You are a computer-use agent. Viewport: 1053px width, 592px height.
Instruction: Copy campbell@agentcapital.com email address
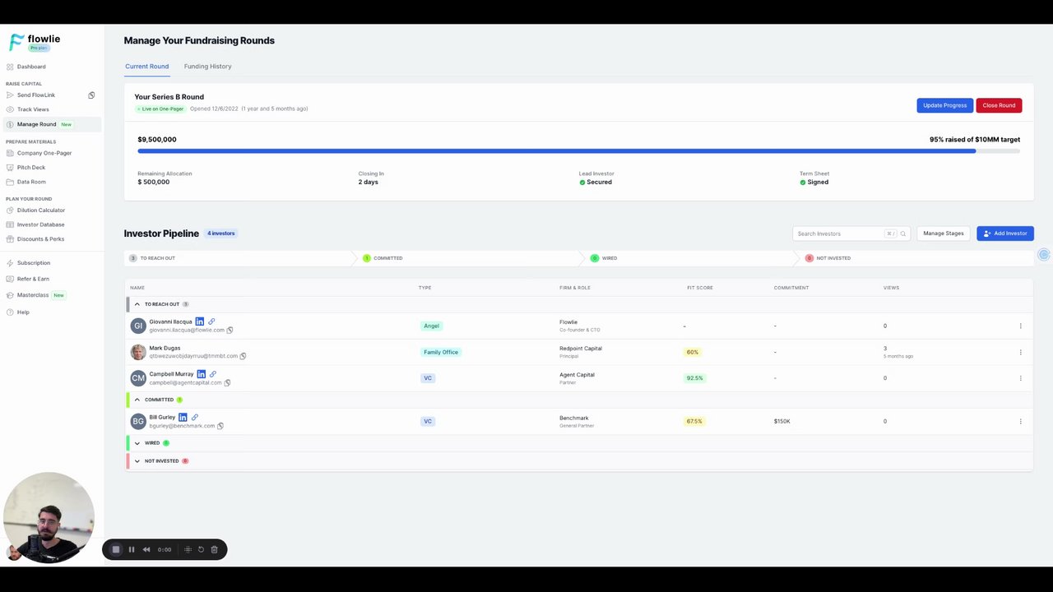[227, 382]
